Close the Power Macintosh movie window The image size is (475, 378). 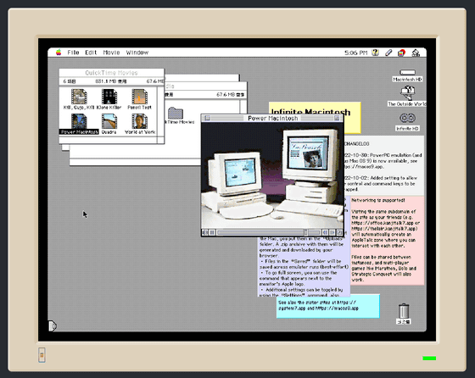[208, 118]
